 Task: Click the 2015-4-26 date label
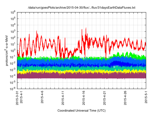coord(125,98)
